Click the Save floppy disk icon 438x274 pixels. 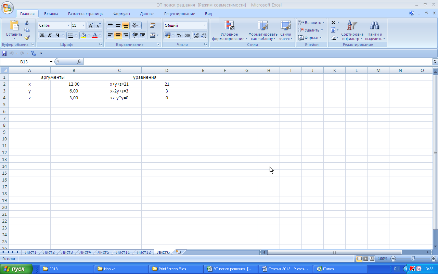coord(4,53)
